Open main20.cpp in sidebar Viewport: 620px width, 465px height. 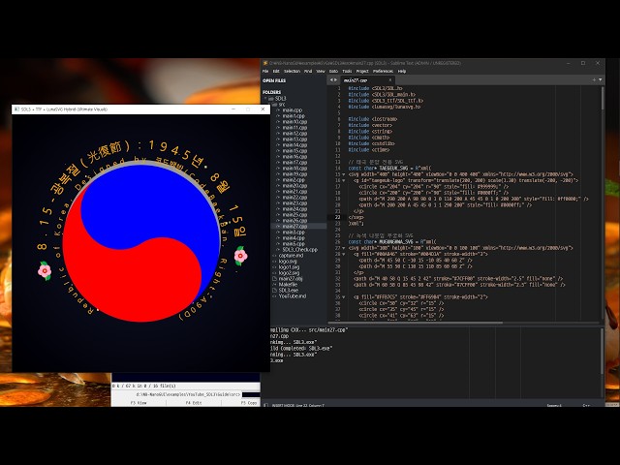pos(294,185)
